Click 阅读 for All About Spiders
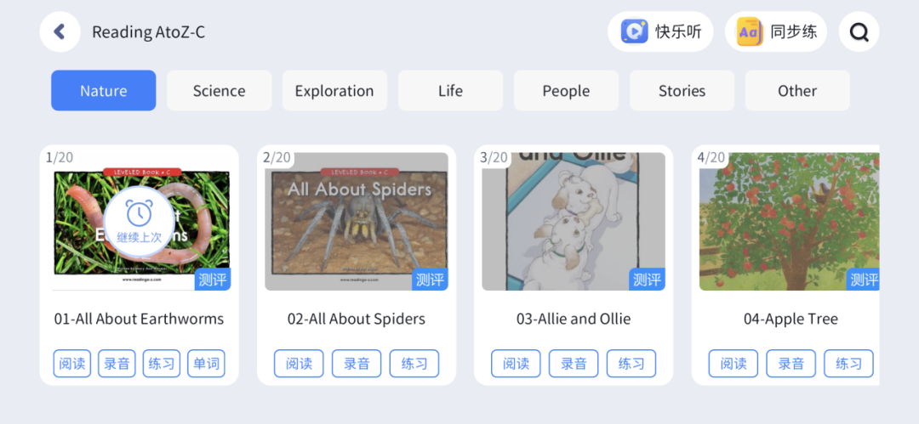Image resolution: width=919 pixels, height=424 pixels. [299, 364]
